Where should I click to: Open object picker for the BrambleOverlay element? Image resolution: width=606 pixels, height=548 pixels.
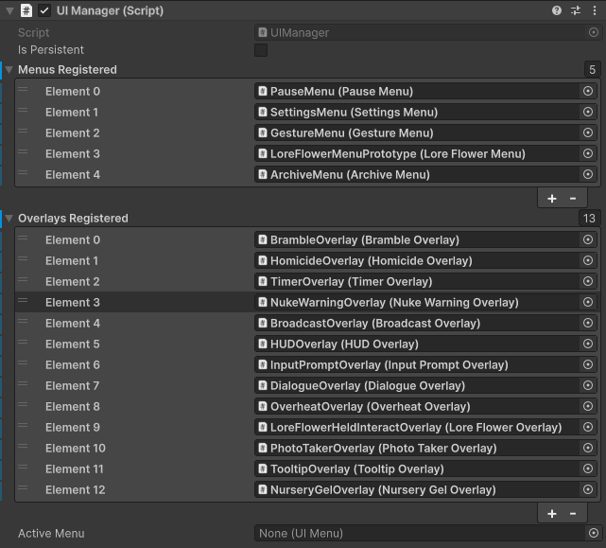click(588, 239)
